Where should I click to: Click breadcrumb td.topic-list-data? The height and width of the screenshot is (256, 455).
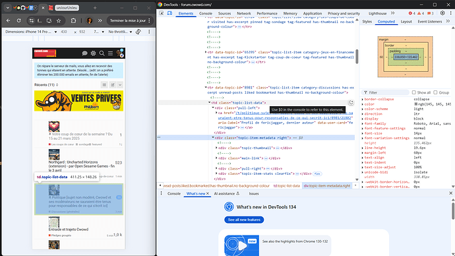(x=286, y=186)
